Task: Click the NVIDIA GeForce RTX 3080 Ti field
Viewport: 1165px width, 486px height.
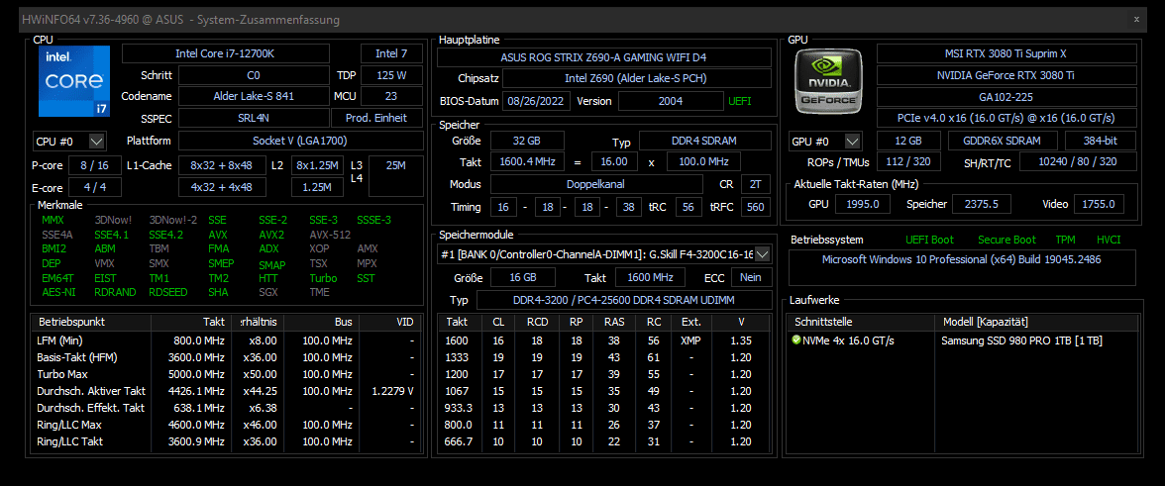Action: (1006, 75)
